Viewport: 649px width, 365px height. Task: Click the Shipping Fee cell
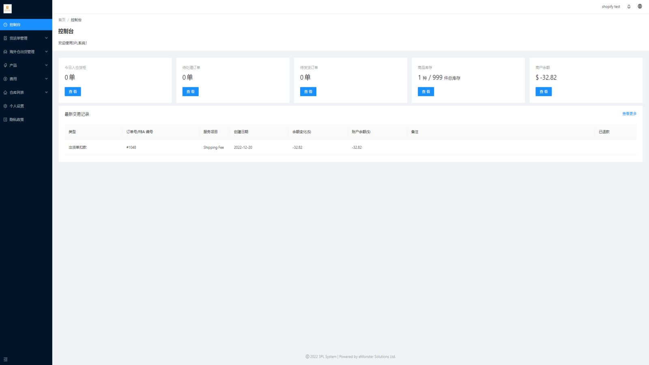click(213, 148)
